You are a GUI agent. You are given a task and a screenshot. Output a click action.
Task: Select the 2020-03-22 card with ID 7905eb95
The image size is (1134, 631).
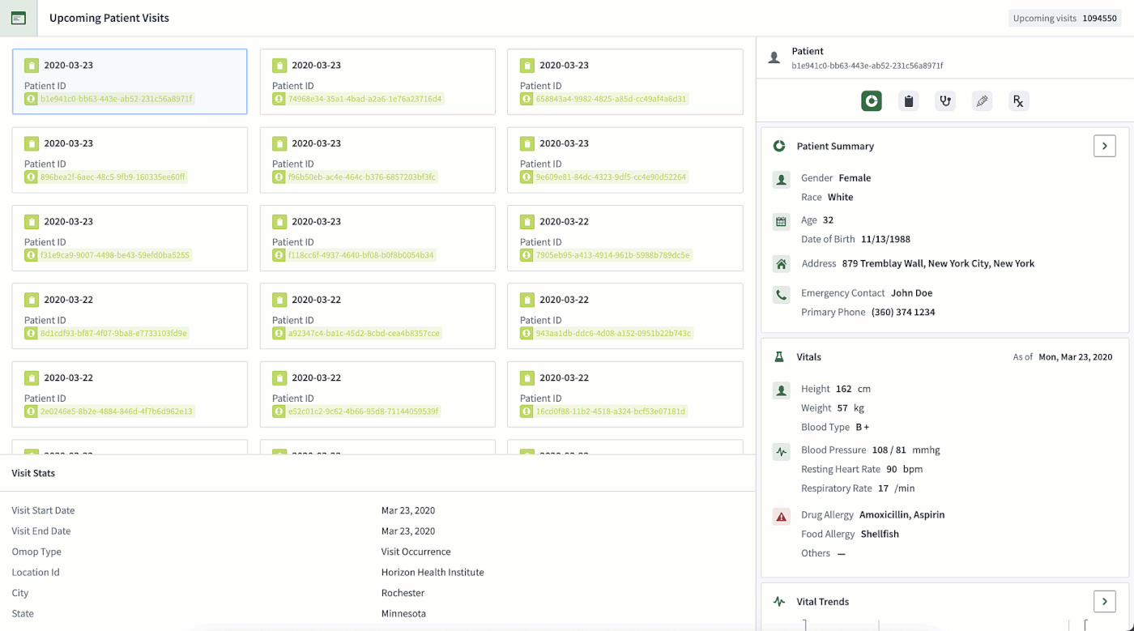[625, 238]
